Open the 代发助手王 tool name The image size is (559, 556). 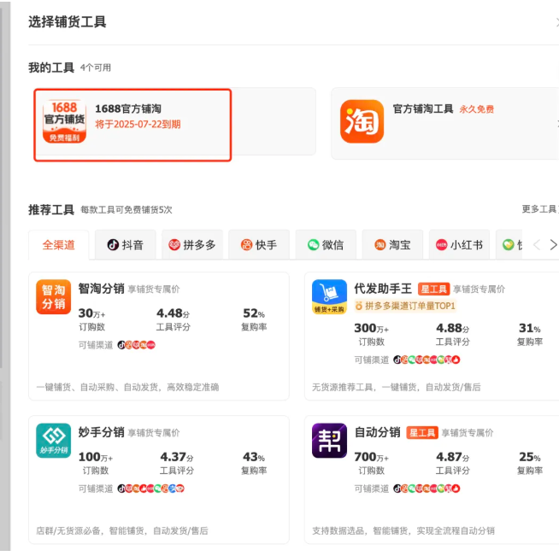tap(383, 288)
